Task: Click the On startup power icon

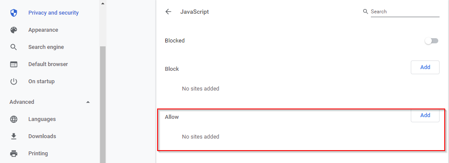Action: click(14, 81)
